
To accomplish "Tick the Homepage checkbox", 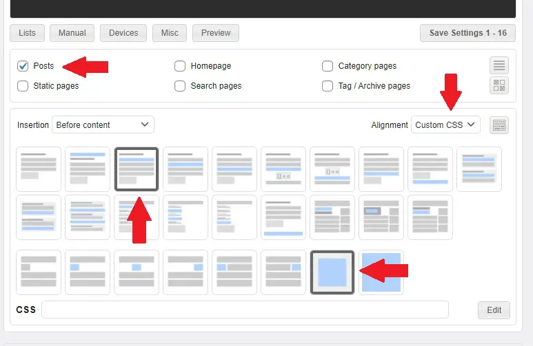I will click(180, 66).
